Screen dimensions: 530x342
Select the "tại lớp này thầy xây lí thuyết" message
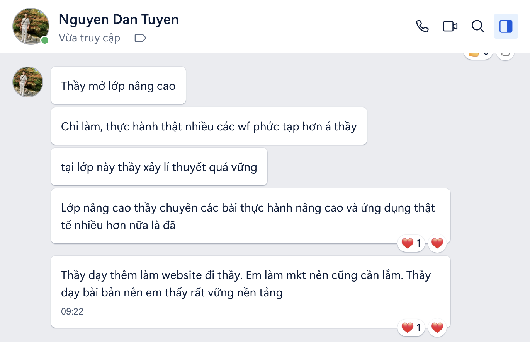[159, 167]
